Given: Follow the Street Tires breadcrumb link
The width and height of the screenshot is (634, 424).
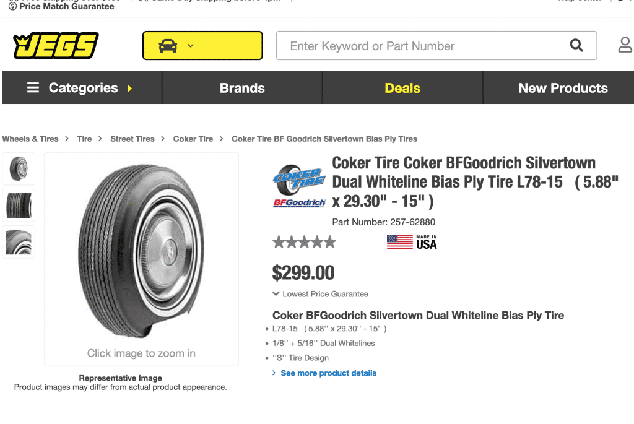Looking at the screenshot, I should (132, 139).
